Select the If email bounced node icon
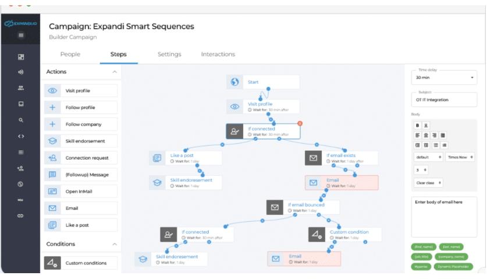This screenshot has height=279, width=487. tap(275, 207)
